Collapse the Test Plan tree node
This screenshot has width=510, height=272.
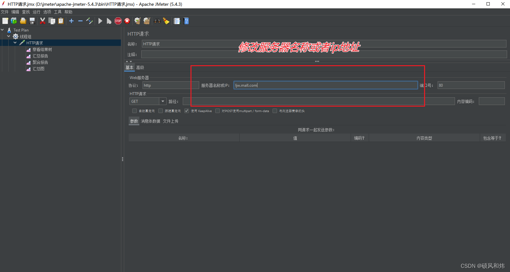[2, 30]
